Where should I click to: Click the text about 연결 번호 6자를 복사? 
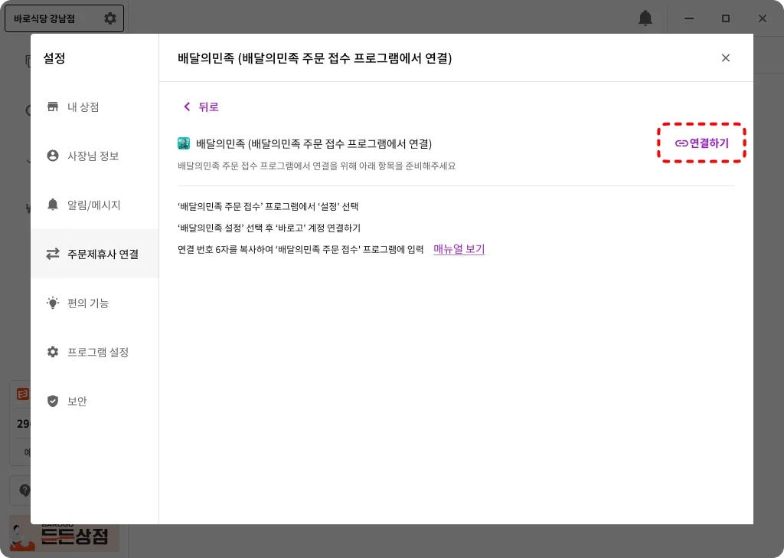click(300, 248)
